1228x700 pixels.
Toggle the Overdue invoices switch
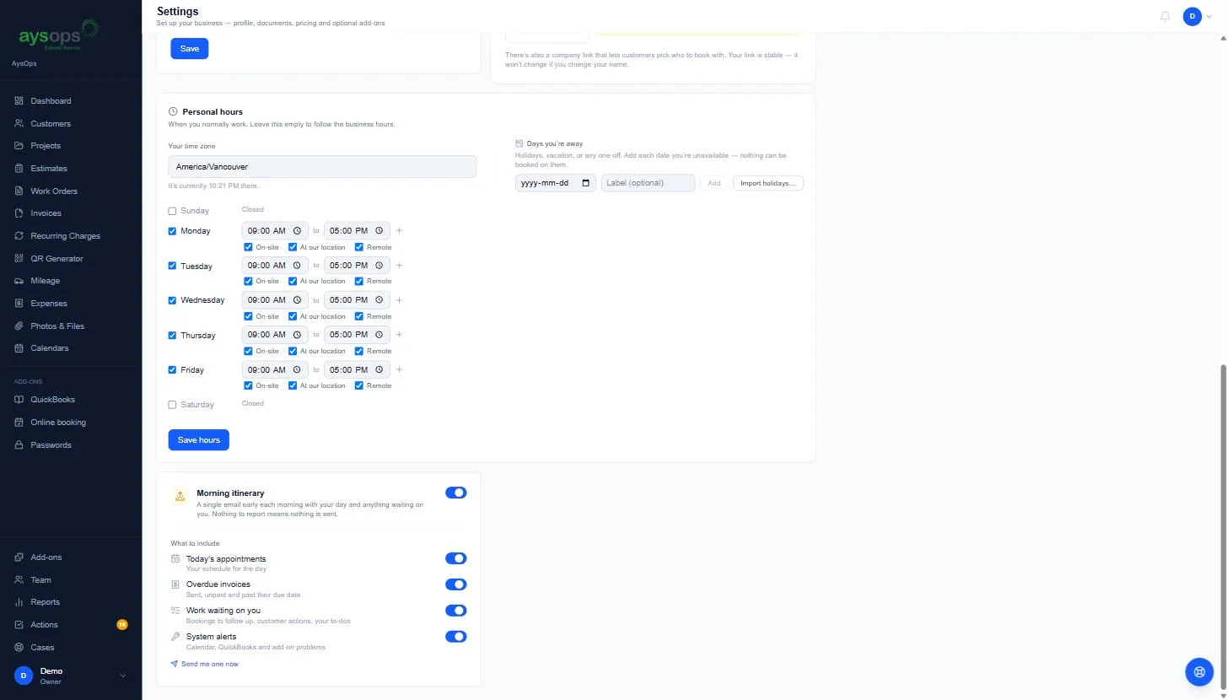pos(455,584)
